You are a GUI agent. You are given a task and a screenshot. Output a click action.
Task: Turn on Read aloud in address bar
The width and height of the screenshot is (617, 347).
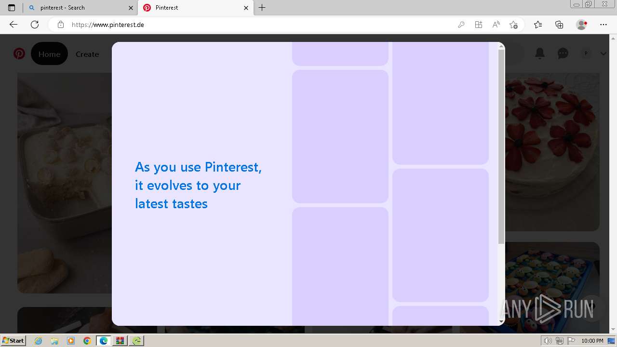tap(496, 25)
